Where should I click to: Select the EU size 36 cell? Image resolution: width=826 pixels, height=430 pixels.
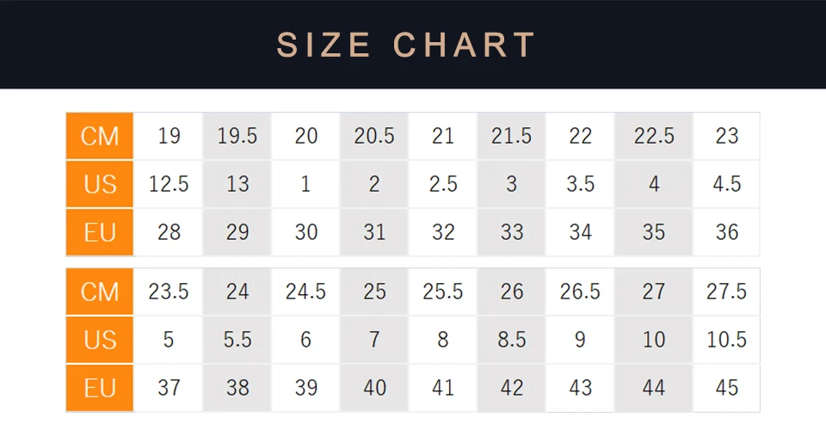(x=727, y=232)
